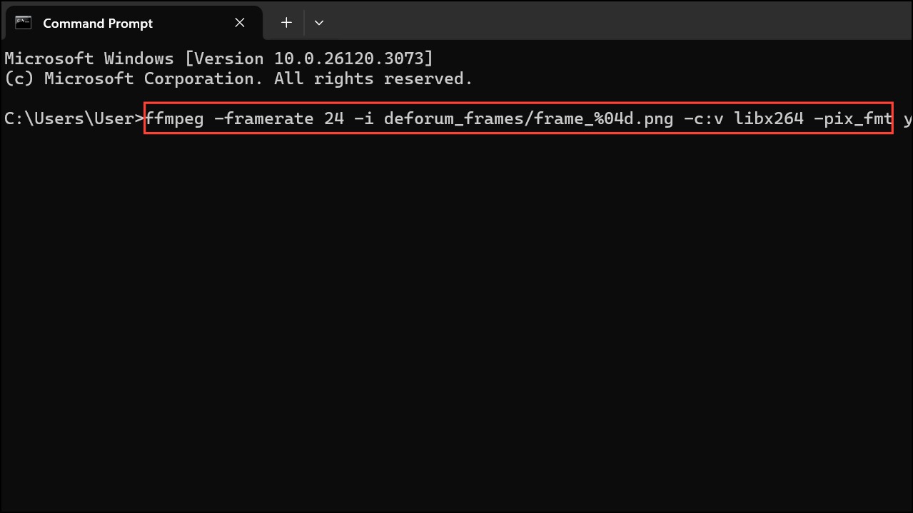Screen dimensions: 913x513
Task: Click the libx264 codec name
Action: pyautogui.click(x=769, y=118)
